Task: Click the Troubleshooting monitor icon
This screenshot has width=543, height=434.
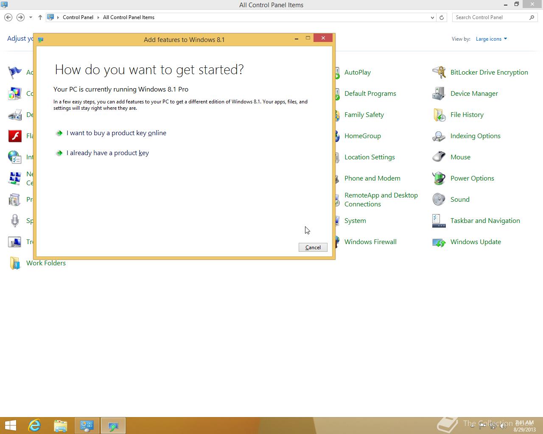Action: pos(15,242)
